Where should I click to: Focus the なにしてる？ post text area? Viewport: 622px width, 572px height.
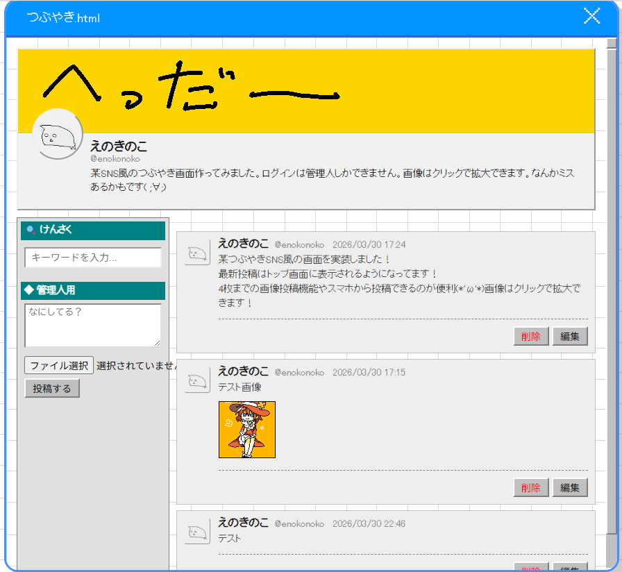point(92,324)
